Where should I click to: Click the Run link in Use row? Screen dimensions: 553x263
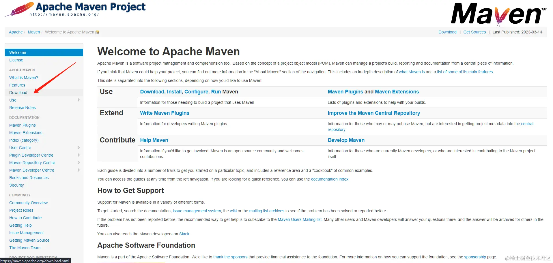click(216, 92)
